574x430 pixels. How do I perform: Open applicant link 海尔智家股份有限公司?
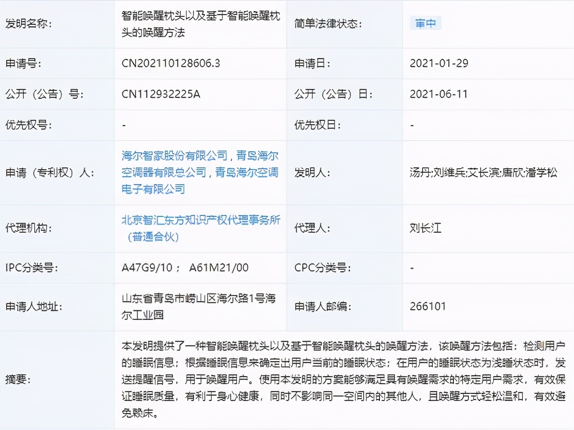[174, 156]
